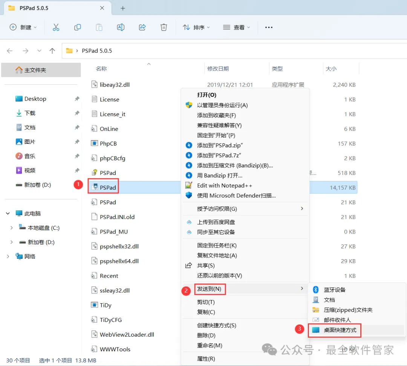Sort by 类型 column header
407x366 pixels.
pos(277,68)
